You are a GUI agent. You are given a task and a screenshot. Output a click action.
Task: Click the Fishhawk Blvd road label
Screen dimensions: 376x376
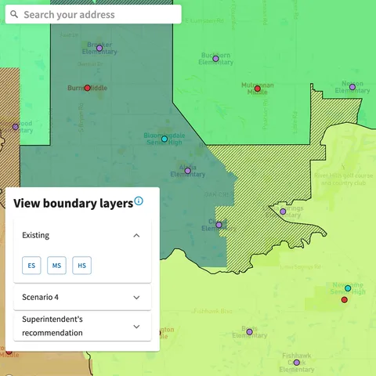[213, 311]
